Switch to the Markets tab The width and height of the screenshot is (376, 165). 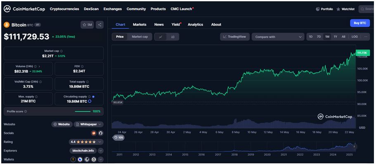(x=140, y=25)
